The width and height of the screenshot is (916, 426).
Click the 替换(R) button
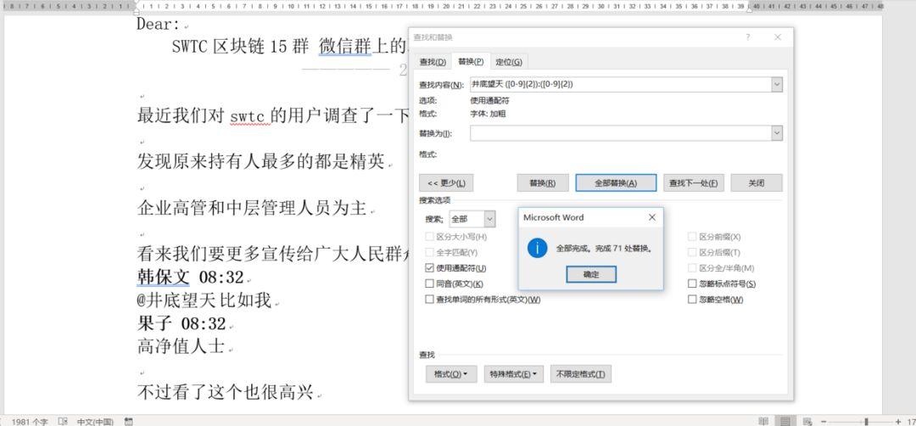(x=544, y=183)
